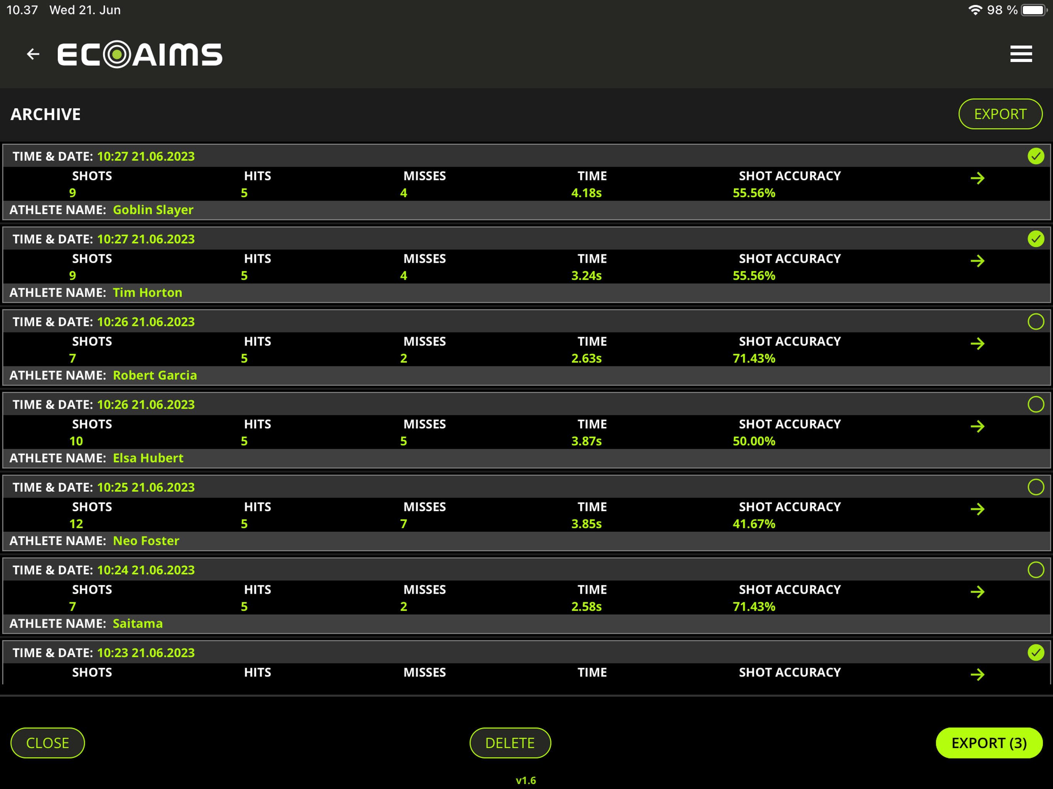
Task: Open Goblin Slayer session details arrow
Action: [977, 178]
